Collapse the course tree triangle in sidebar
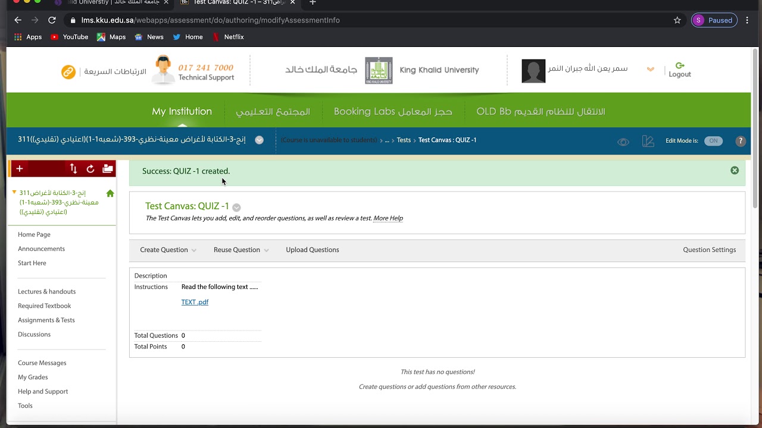762x428 pixels. point(14,192)
